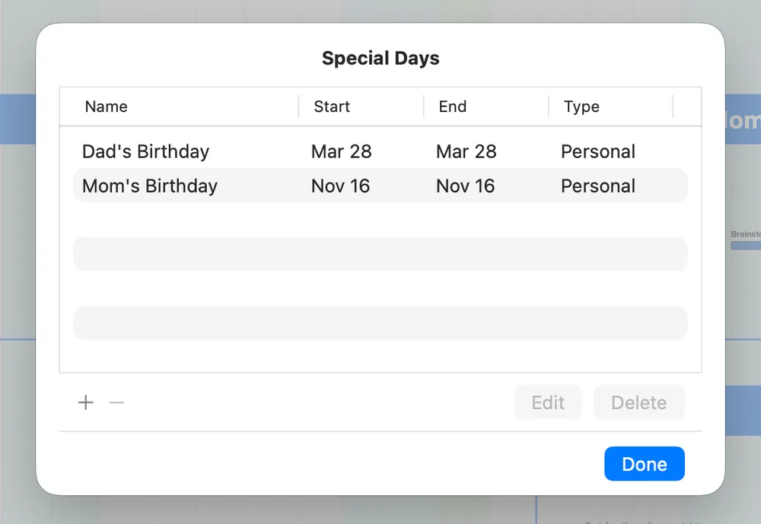761x524 pixels.
Task: Add a new special day with plus icon
Action: tap(86, 403)
